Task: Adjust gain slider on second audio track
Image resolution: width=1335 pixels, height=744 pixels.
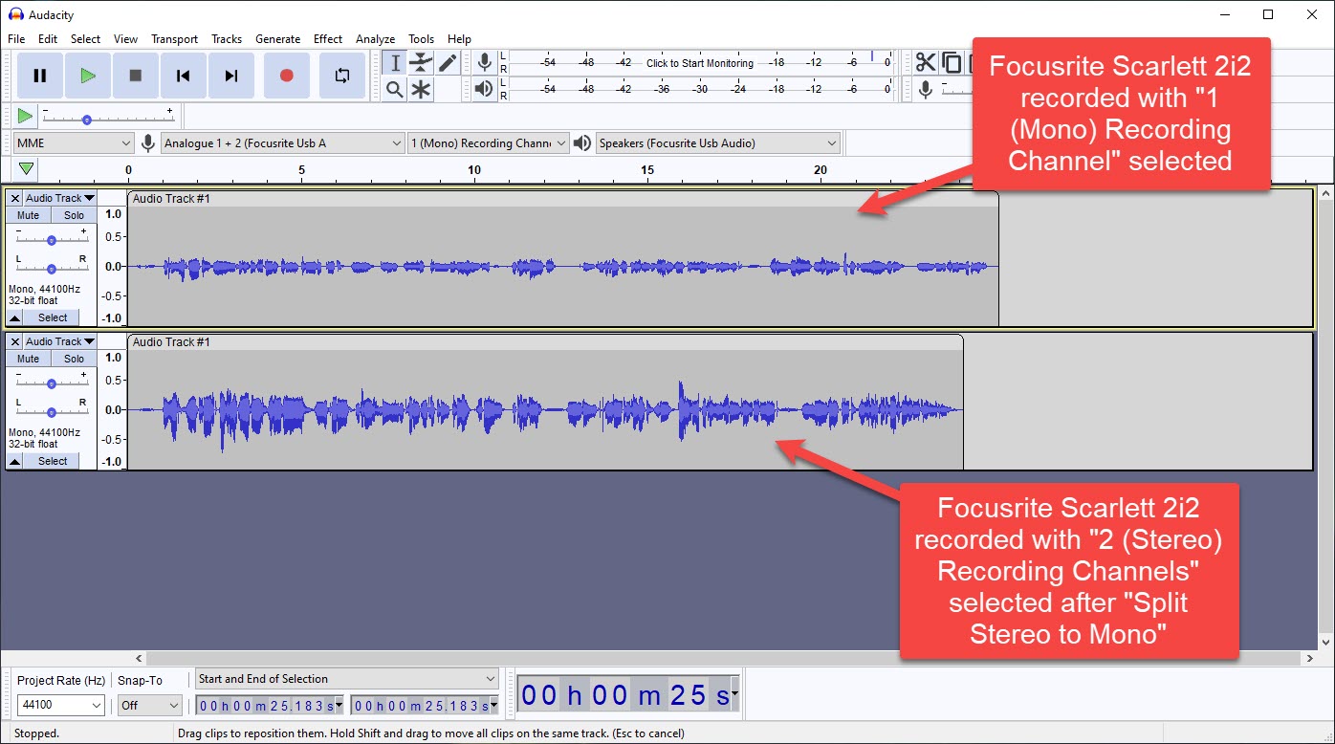Action: point(52,383)
